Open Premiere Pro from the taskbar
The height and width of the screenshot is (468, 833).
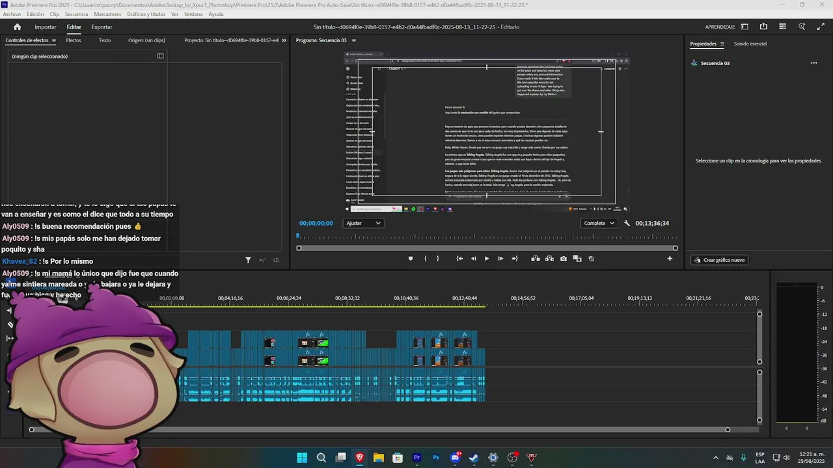(x=416, y=458)
